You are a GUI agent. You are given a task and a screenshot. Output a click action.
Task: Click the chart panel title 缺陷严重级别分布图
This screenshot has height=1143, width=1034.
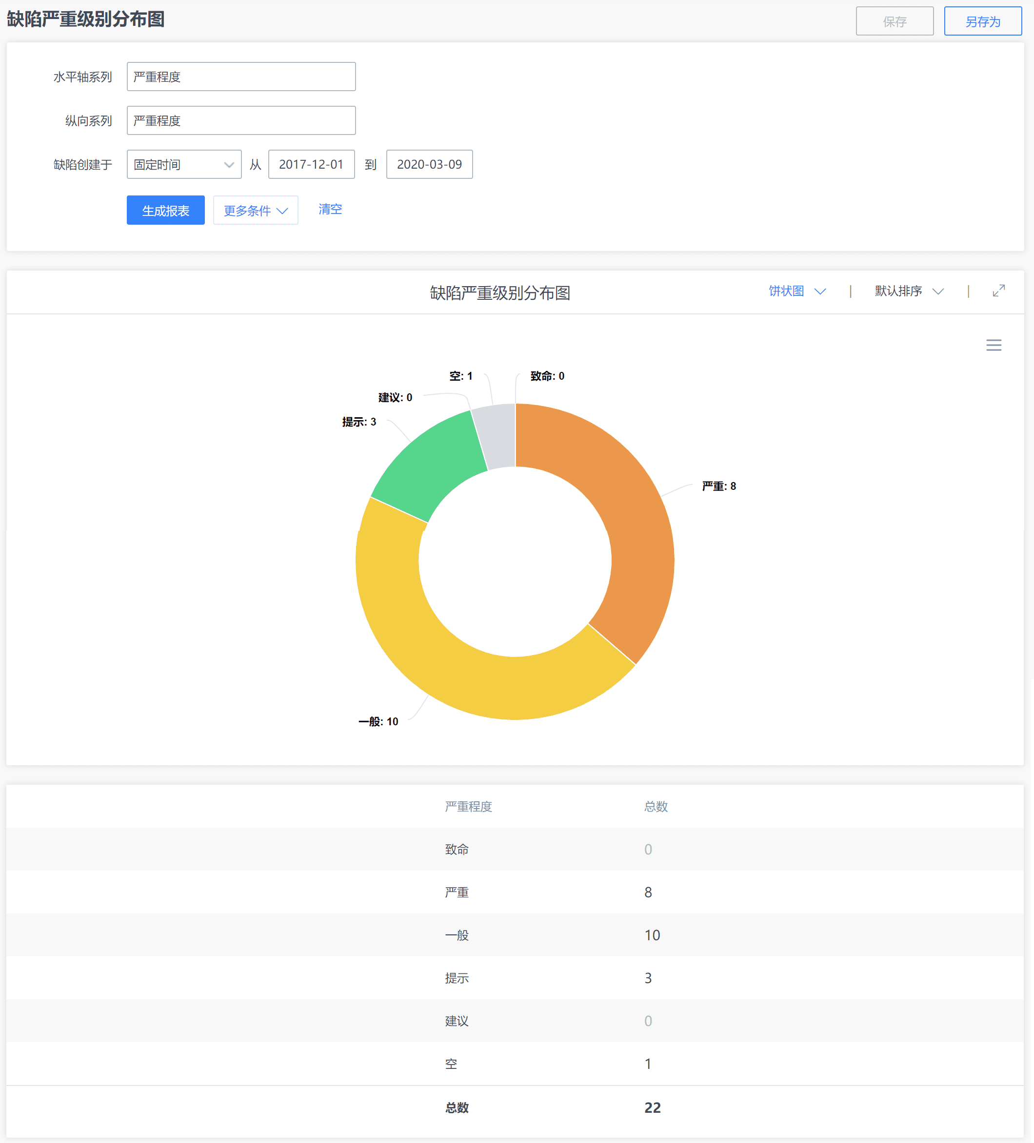point(500,292)
